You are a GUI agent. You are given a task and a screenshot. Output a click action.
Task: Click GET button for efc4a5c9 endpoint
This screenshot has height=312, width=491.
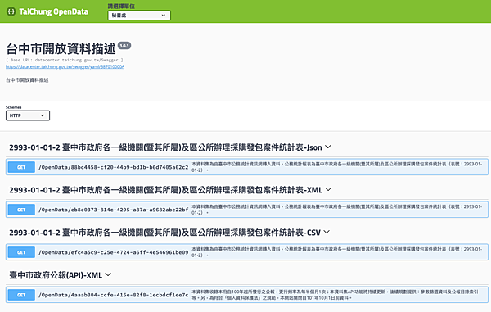point(21,252)
